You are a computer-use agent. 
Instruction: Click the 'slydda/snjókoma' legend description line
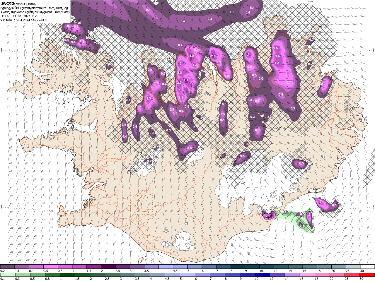click(35, 12)
